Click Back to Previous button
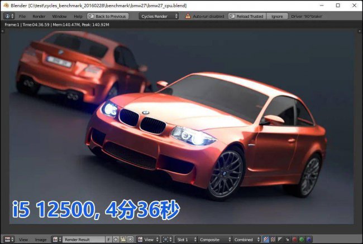 108,16
